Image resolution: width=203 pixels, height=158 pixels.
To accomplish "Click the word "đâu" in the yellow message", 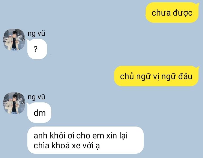I will point(185,76).
